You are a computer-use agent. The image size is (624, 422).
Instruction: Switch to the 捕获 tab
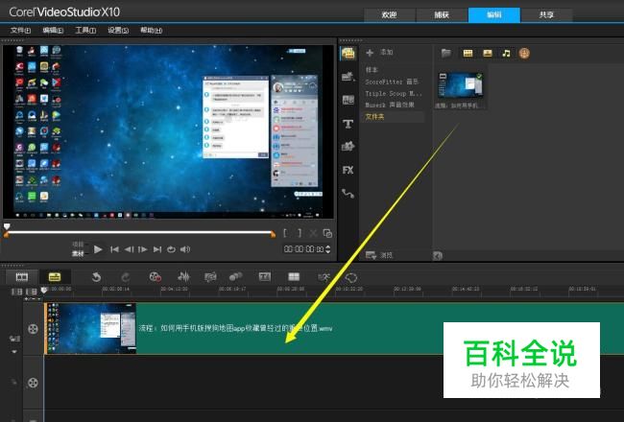point(442,14)
